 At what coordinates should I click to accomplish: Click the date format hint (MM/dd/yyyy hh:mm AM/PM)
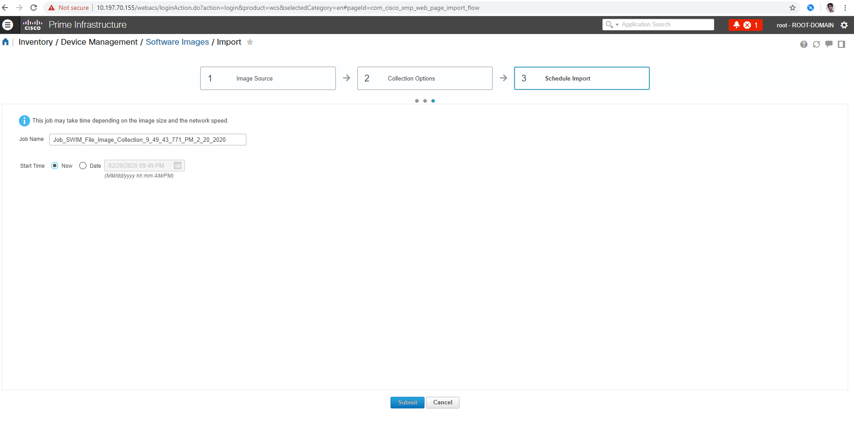[x=139, y=176]
